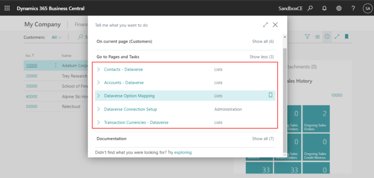Click the Lists category next to Contacts - Dataverse
Screen dimensions: 374x178
click(x=218, y=70)
